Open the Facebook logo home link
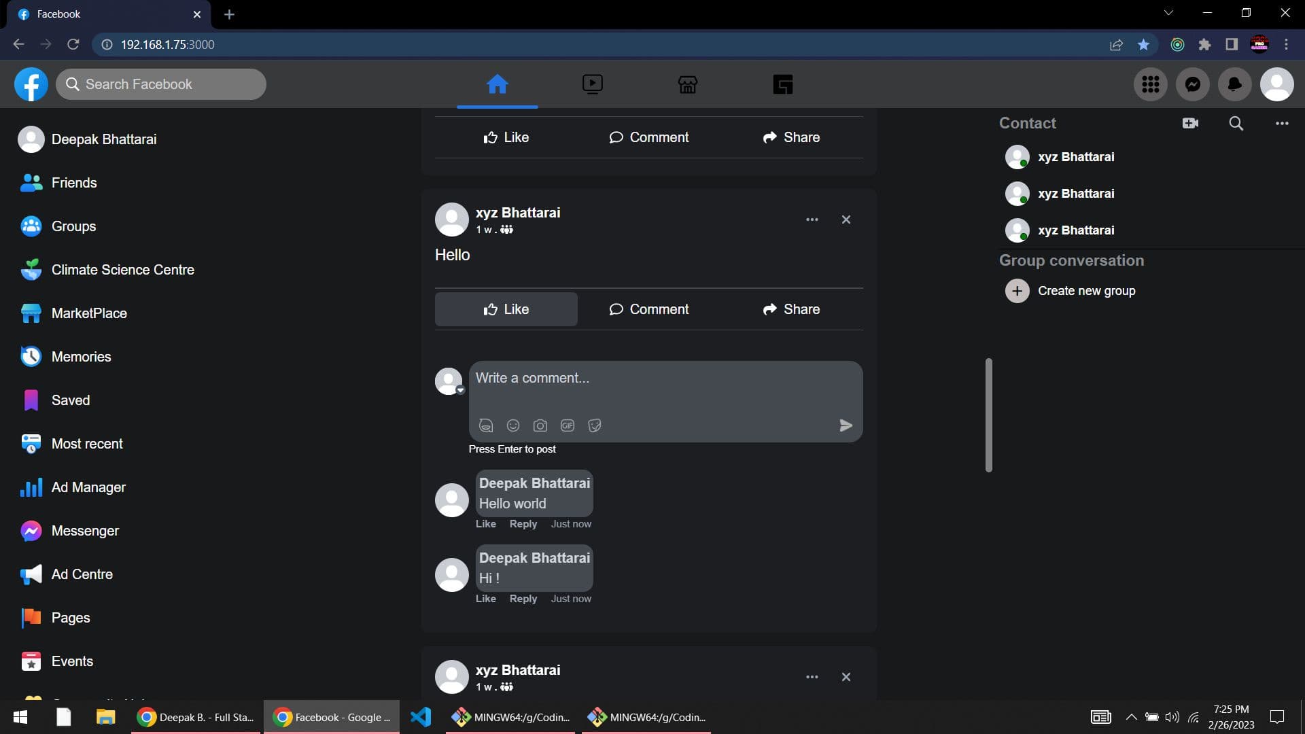Image resolution: width=1305 pixels, height=734 pixels. (31, 84)
